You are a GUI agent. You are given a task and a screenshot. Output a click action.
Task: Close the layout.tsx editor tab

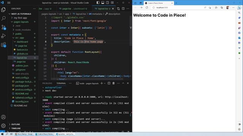click(113, 9)
